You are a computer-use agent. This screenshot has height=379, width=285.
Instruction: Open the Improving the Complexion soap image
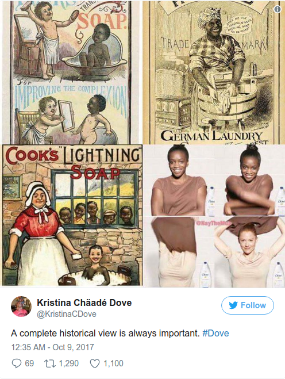(x=72, y=72)
